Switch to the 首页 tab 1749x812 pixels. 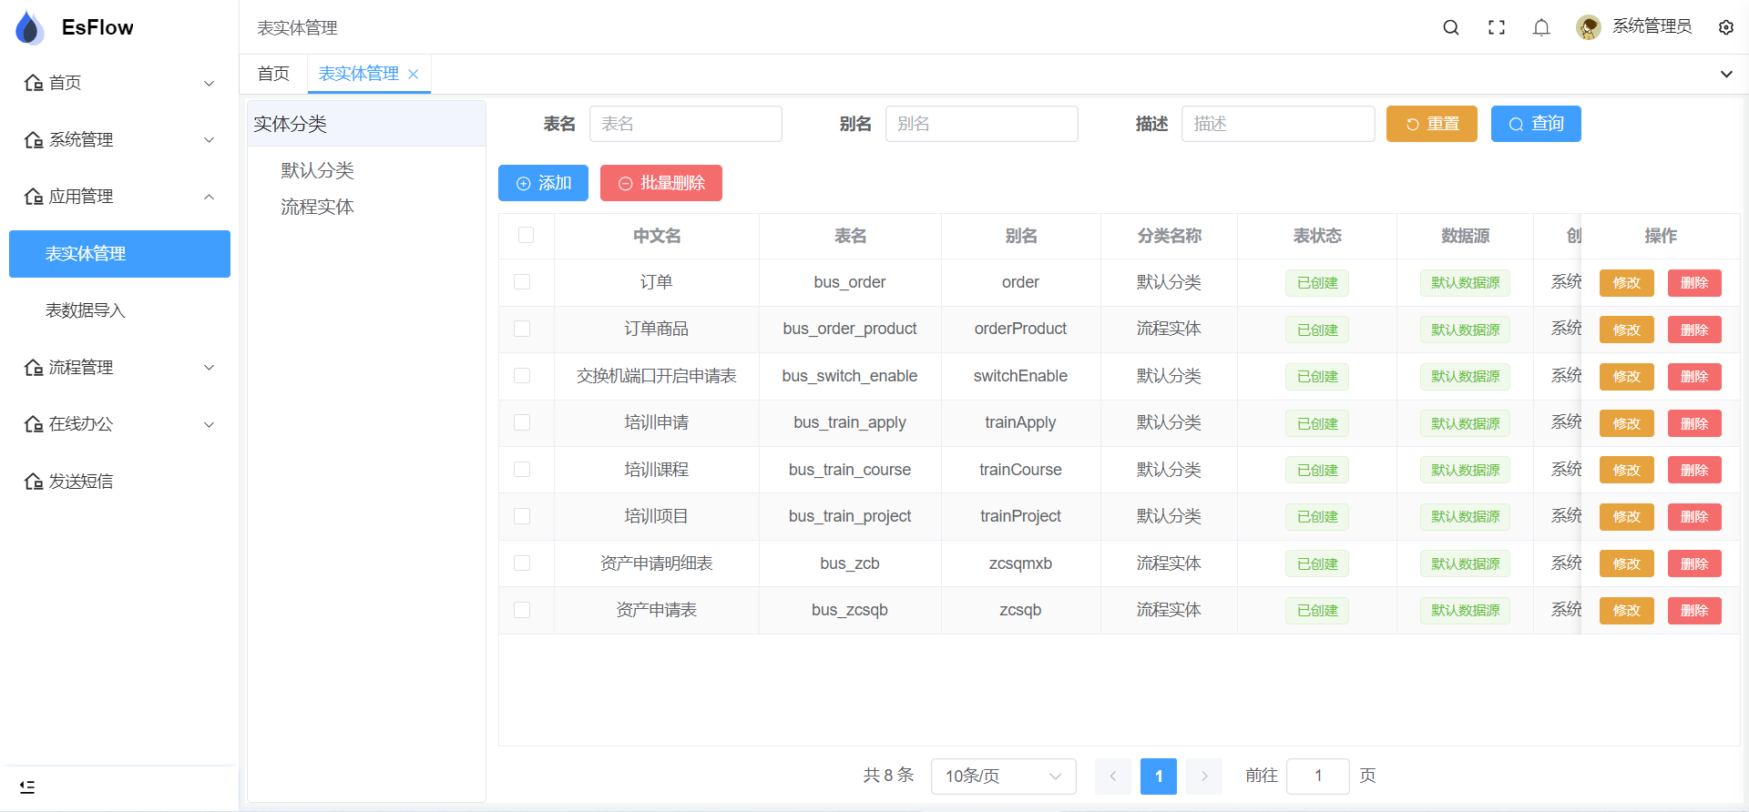pos(273,74)
